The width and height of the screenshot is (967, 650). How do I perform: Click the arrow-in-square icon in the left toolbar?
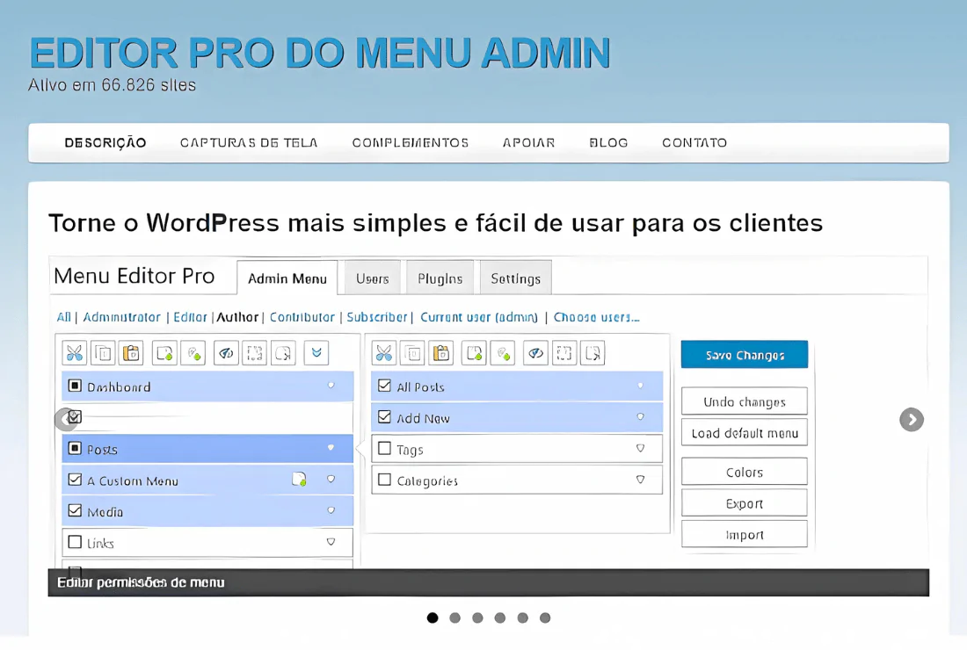pos(283,353)
